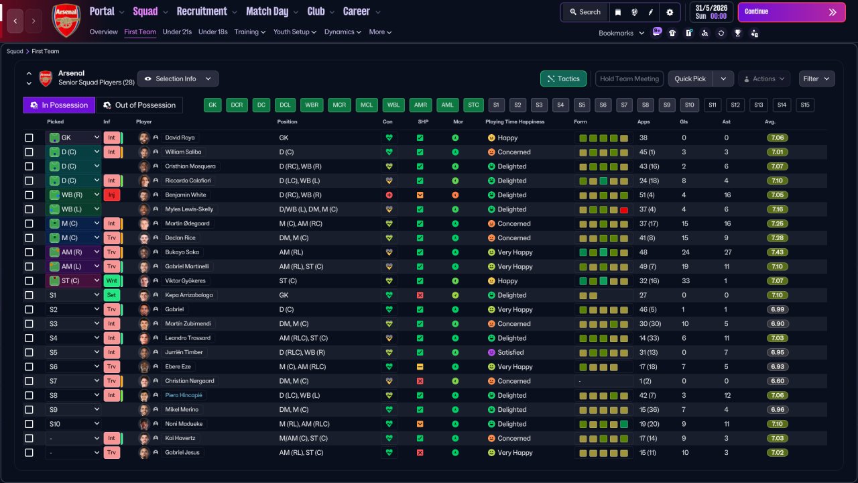Open the trophy competitions icon
858x483 pixels.
pyautogui.click(x=737, y=33)
